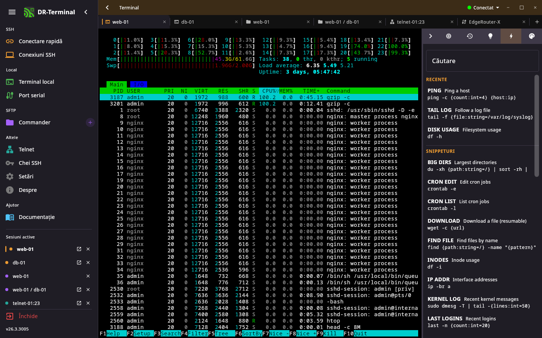Toggle the hamburger menu sidebar
The width and height of the screenshot is (542, 338).
click(x=12, y=12)
